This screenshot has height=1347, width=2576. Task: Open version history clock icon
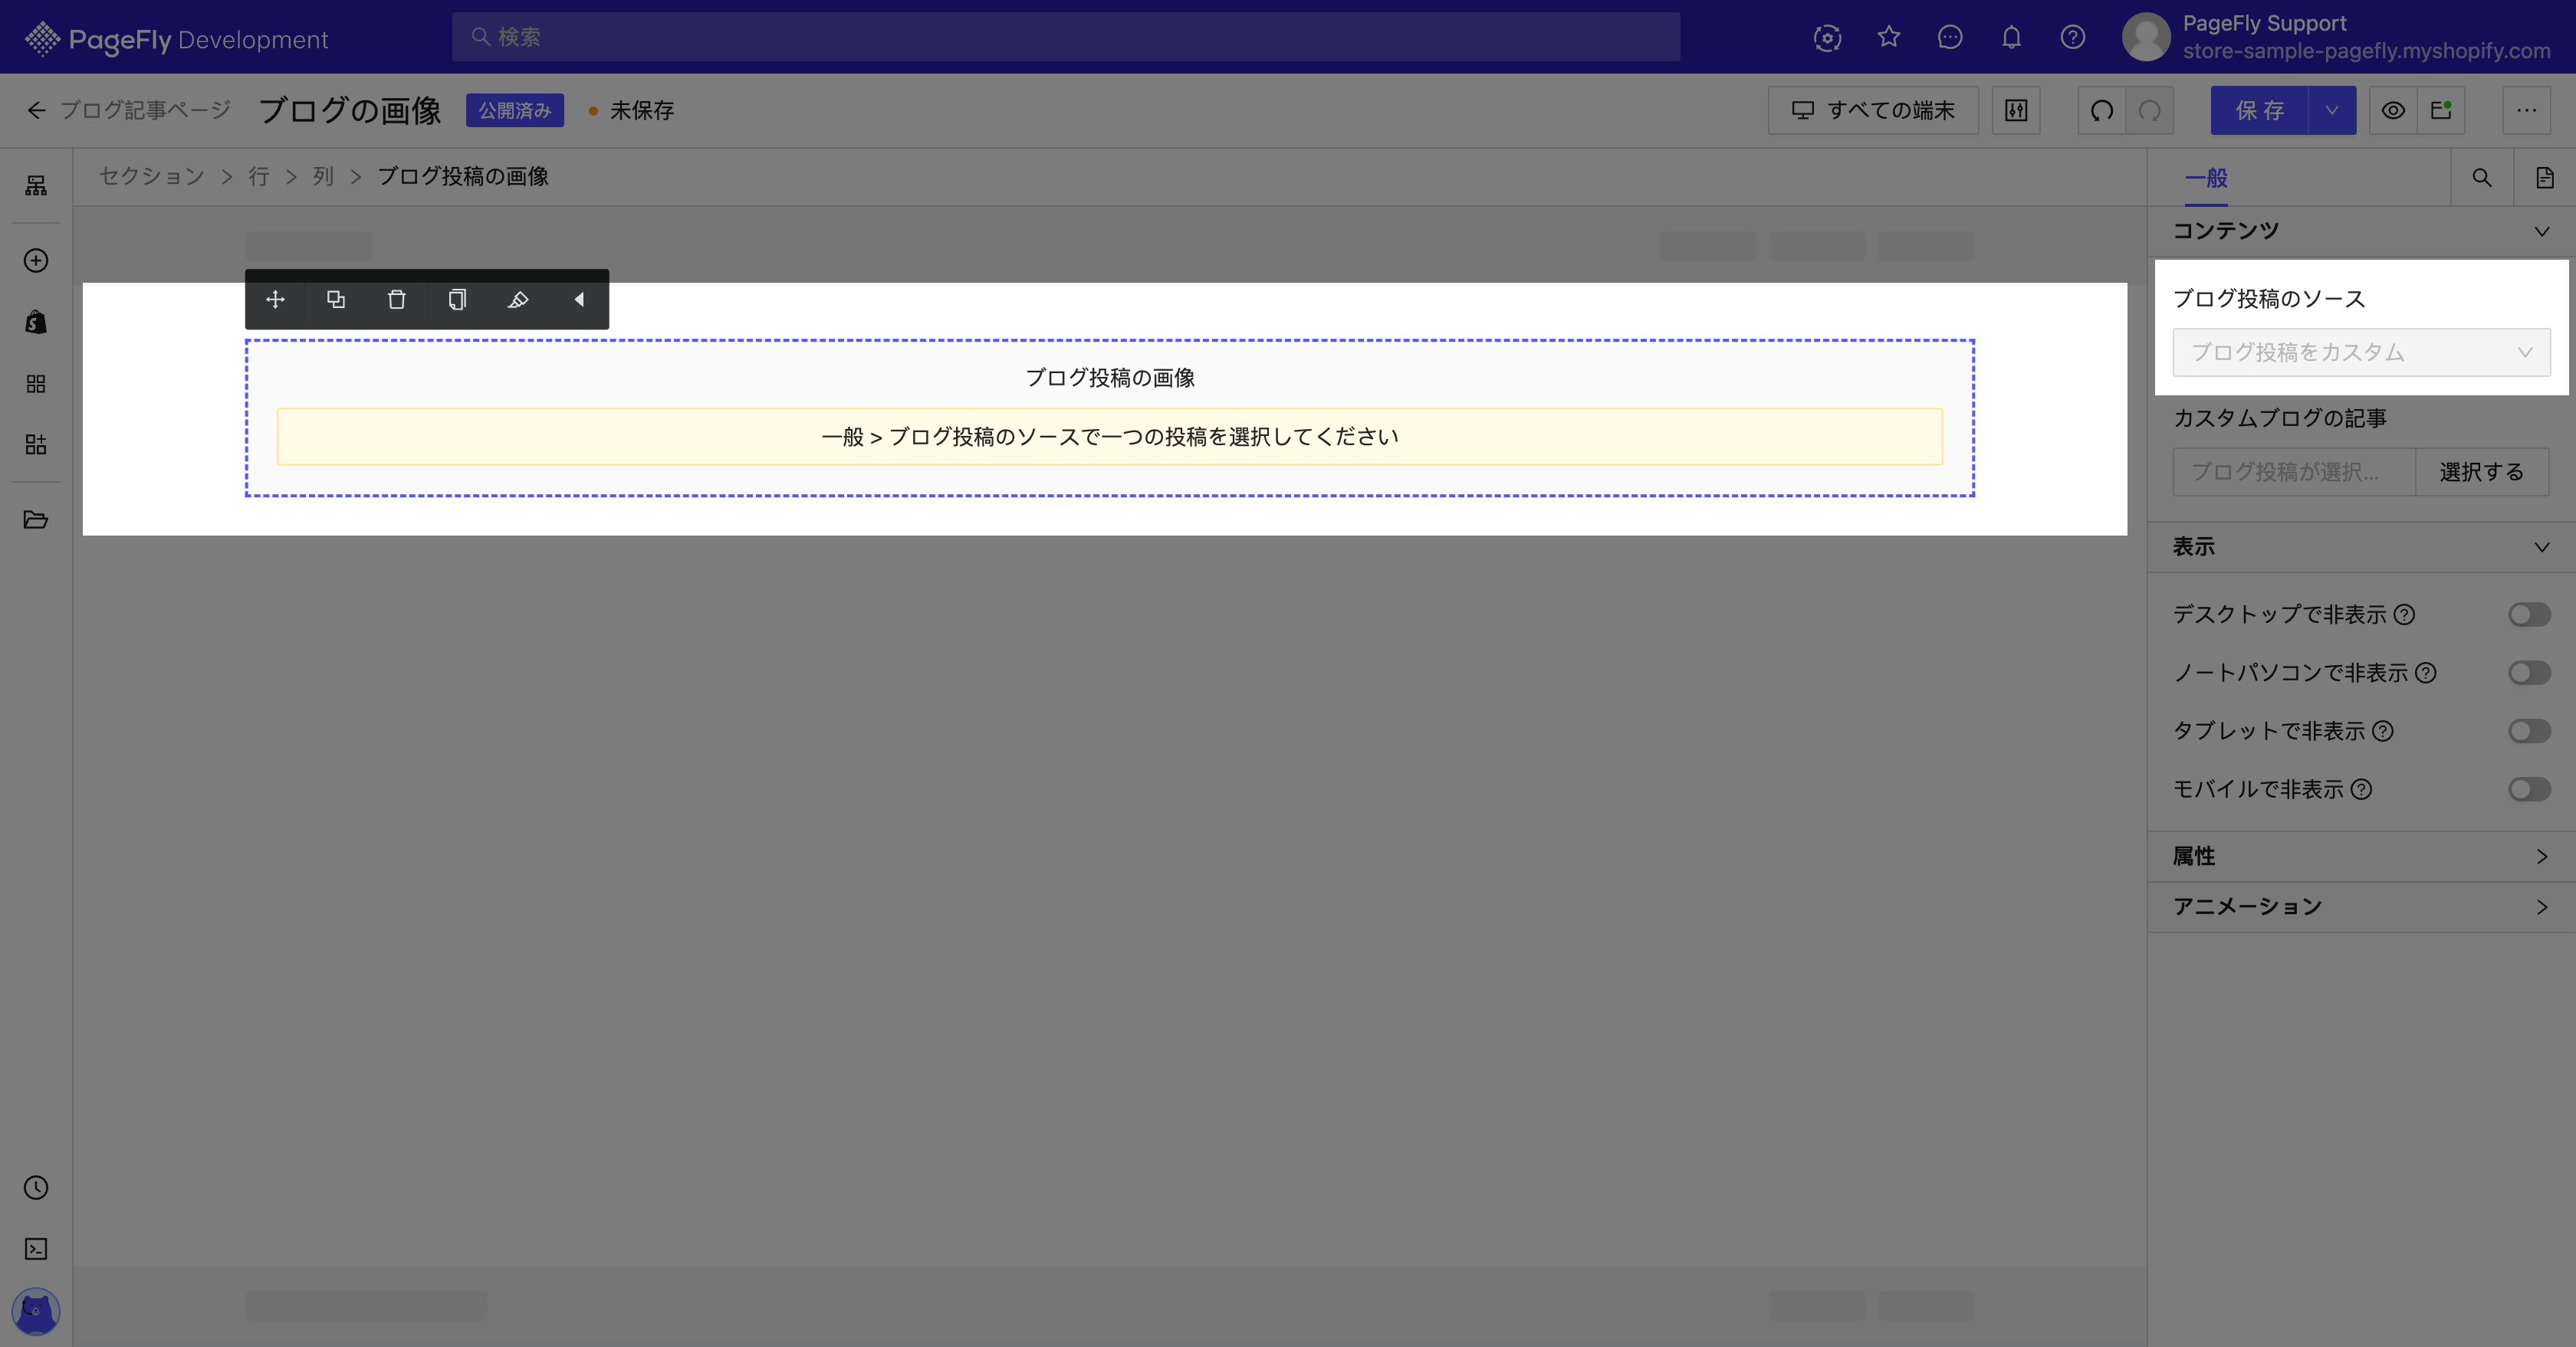point(36,1187)
